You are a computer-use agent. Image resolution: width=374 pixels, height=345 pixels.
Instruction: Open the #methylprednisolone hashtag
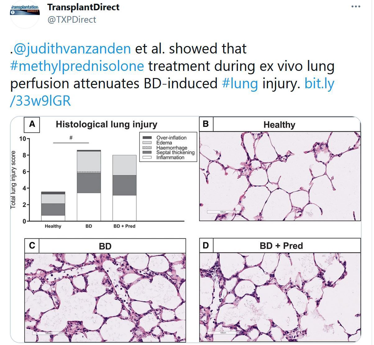77,66
